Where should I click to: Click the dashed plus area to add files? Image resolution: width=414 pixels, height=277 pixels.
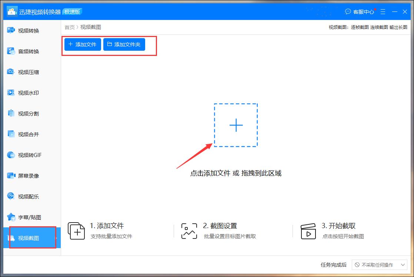coord(236,125)
